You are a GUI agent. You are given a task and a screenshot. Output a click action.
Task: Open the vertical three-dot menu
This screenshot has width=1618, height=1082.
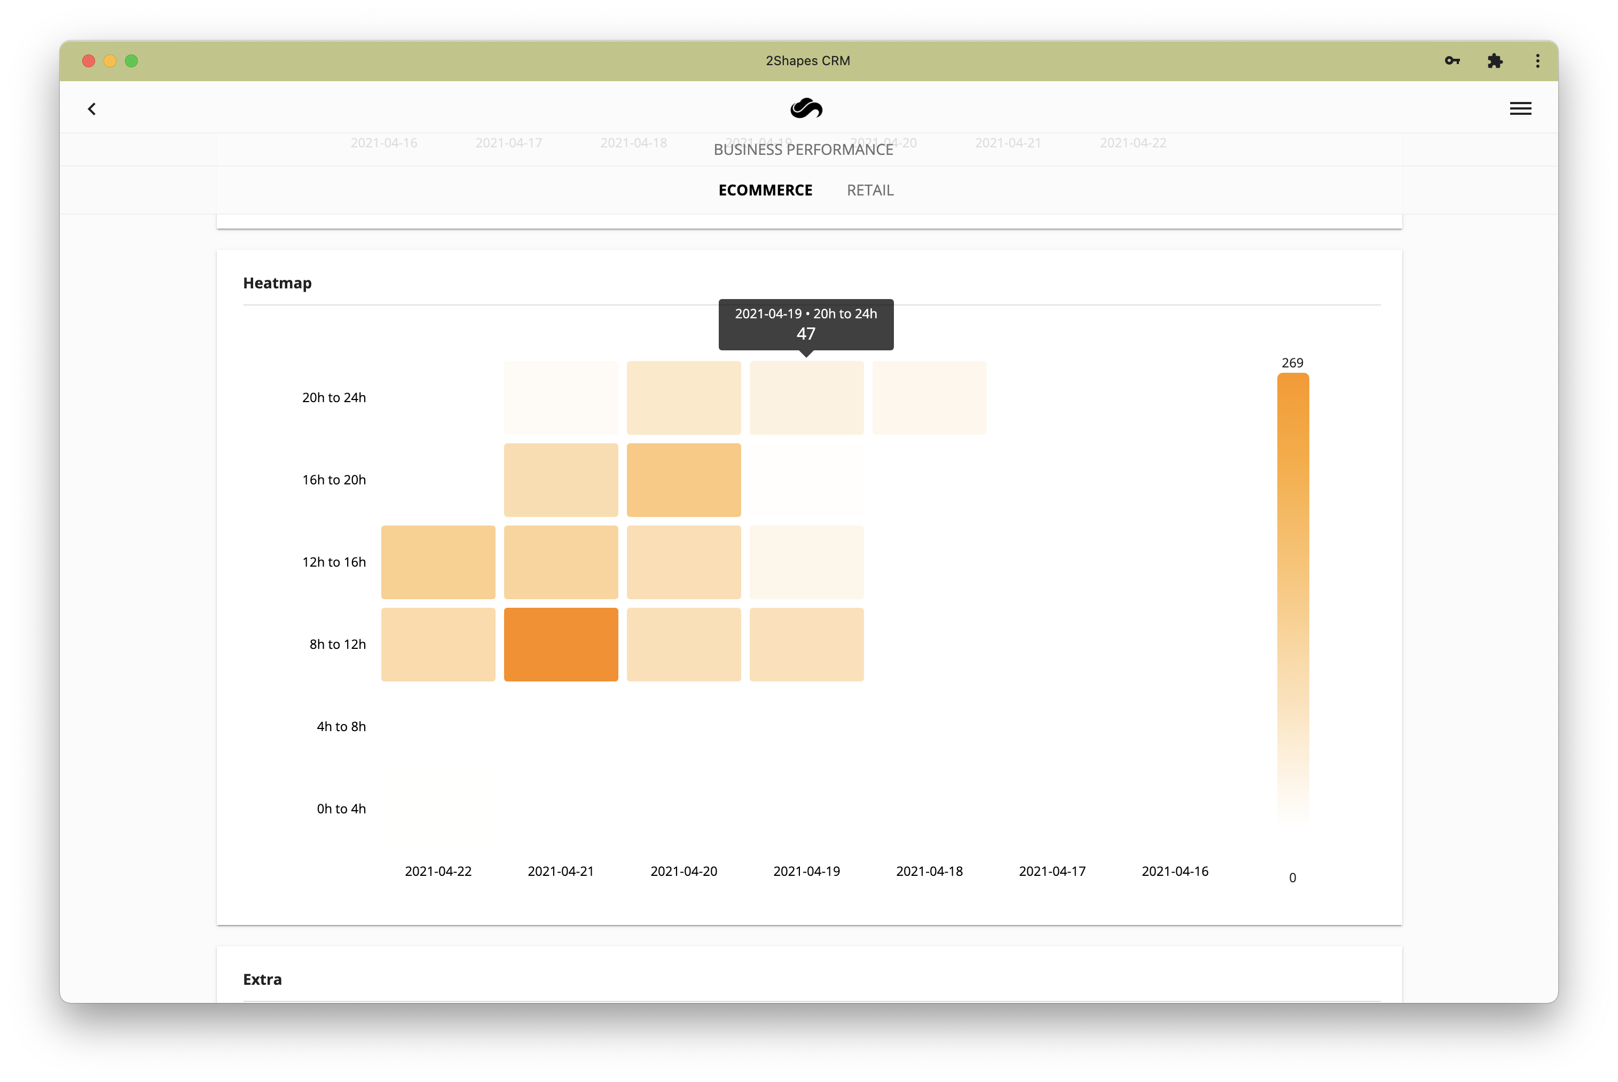pos(1537,61)
